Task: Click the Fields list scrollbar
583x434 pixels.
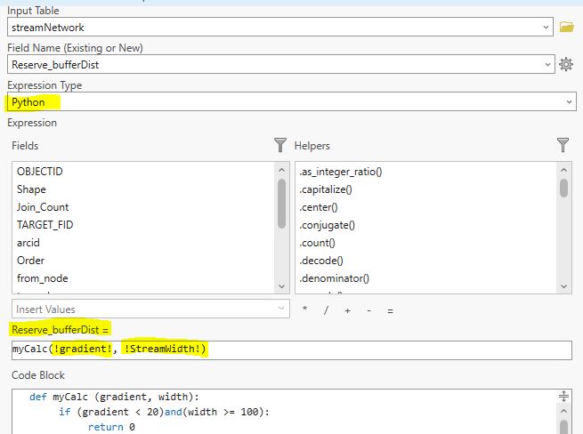Action: click(281, 205)
